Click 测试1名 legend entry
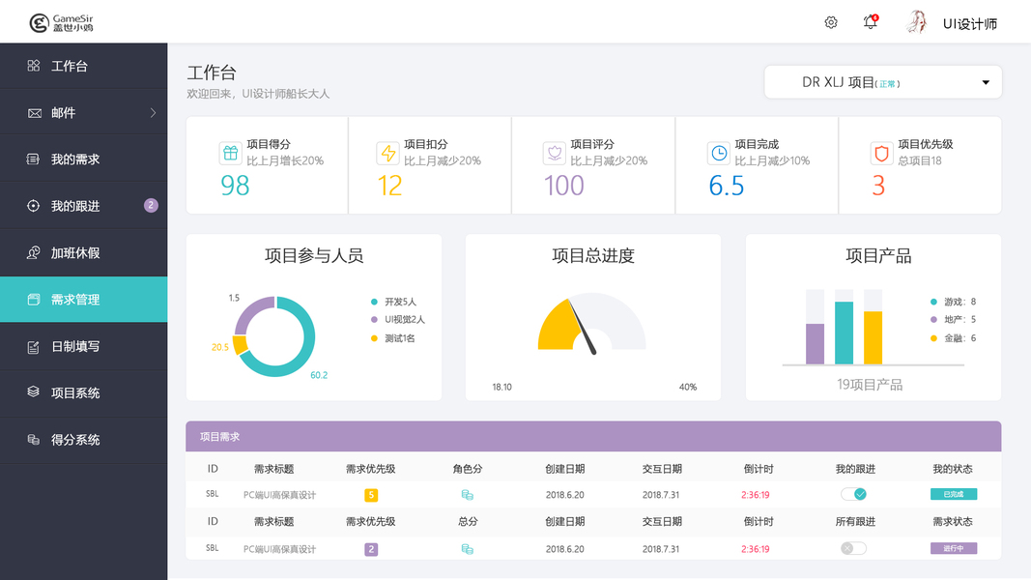The width and height of the screenshot is (1031, 580). point(393,338)
